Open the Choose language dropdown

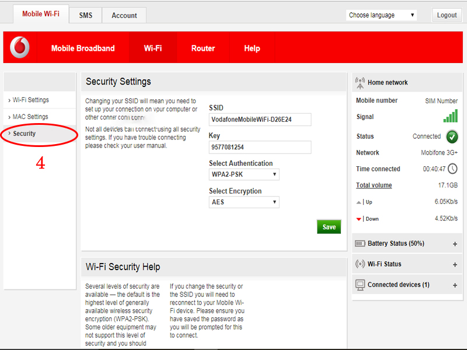tap(381, 15)
